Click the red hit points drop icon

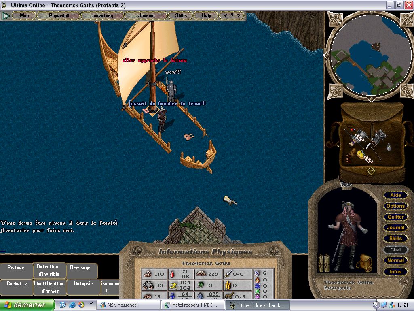[x=171, y=274]
